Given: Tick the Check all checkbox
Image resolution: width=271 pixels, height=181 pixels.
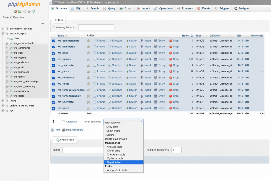Looking at the screenshot, I should pos(64,122).
